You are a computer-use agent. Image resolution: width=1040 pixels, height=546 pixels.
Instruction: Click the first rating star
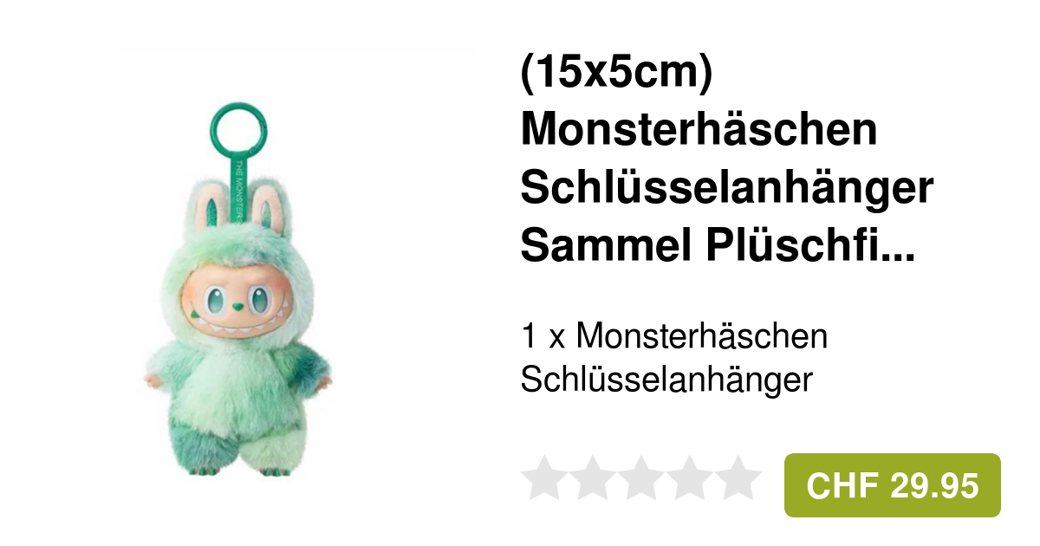click(x=544, y=477)
